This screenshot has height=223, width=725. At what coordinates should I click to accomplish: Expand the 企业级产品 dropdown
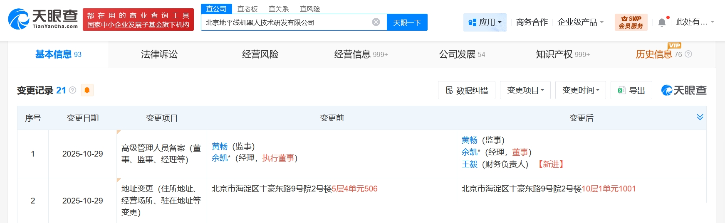pyautogui.click(x=580, y=22)
